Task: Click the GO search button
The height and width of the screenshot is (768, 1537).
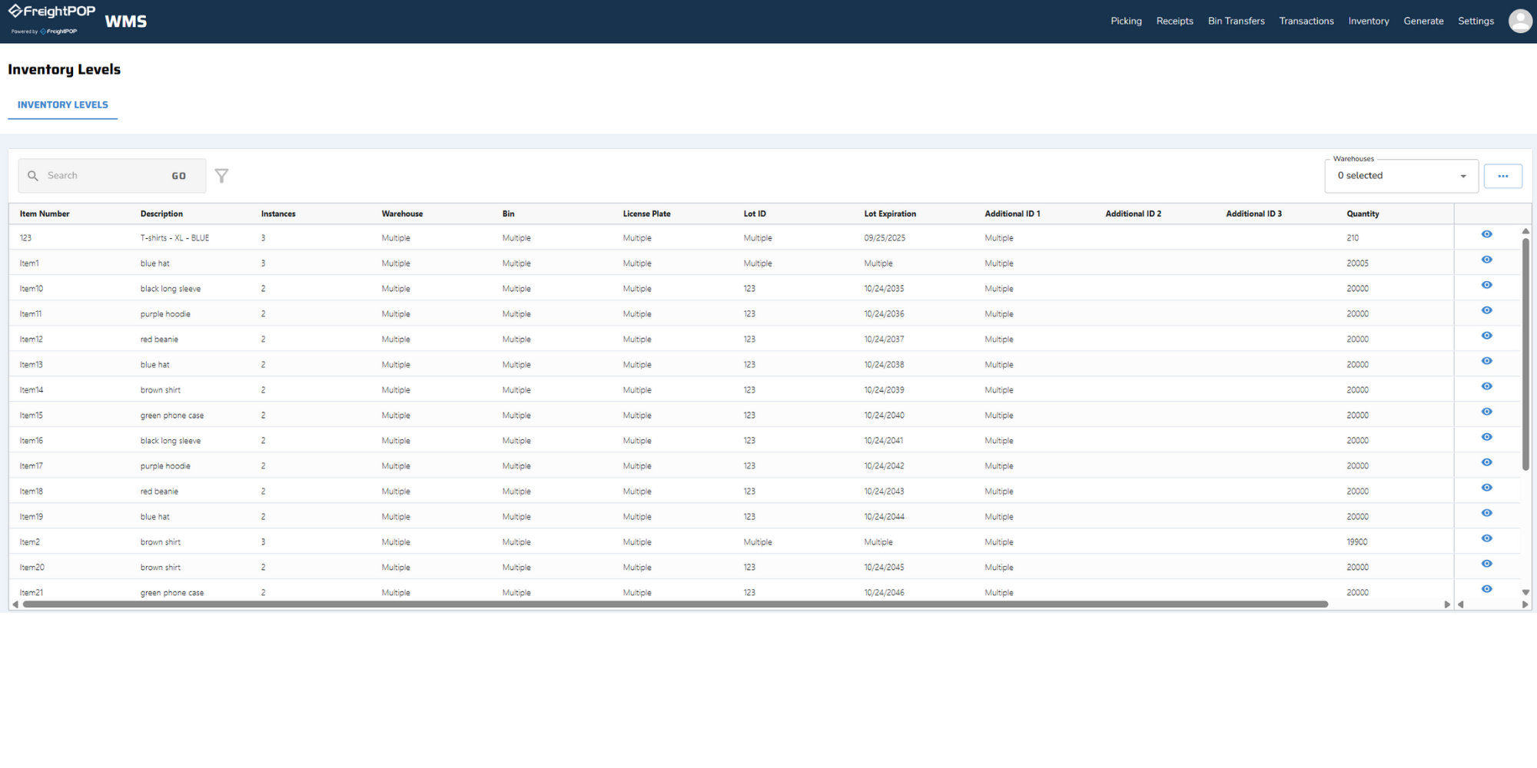Action: click(x=179, y=176)
